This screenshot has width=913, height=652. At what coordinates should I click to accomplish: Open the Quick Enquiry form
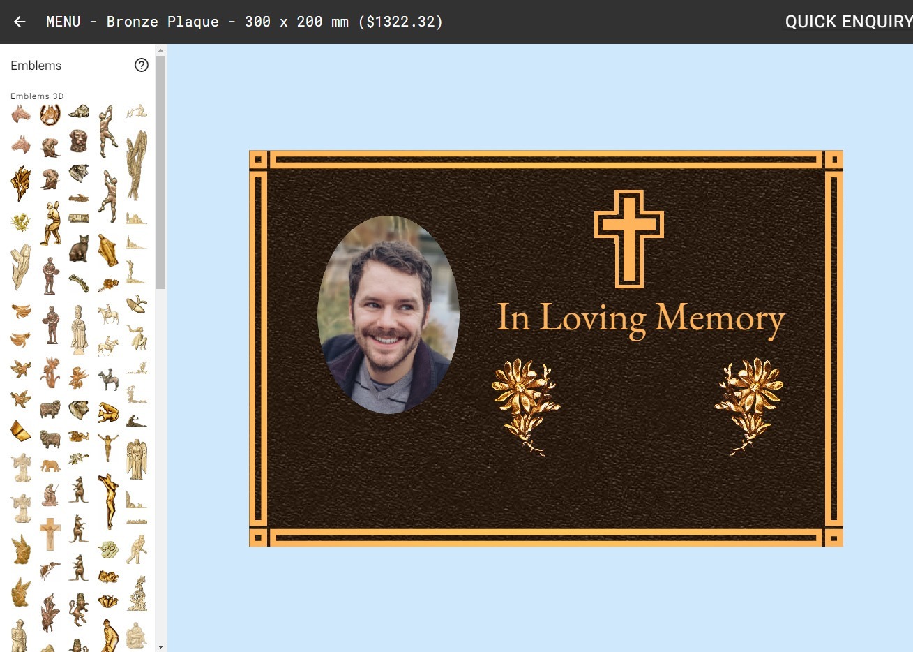point(848,22)
